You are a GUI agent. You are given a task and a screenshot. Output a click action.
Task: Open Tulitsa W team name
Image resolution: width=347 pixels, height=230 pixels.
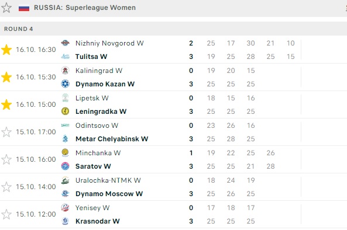click(x=91, y=57)
